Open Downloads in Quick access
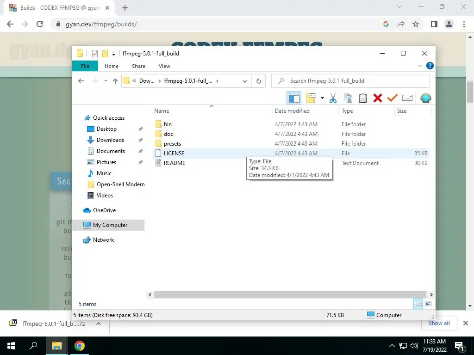This screenshot has height=355, width=474. pyautogui.click(x=110, y=140)
